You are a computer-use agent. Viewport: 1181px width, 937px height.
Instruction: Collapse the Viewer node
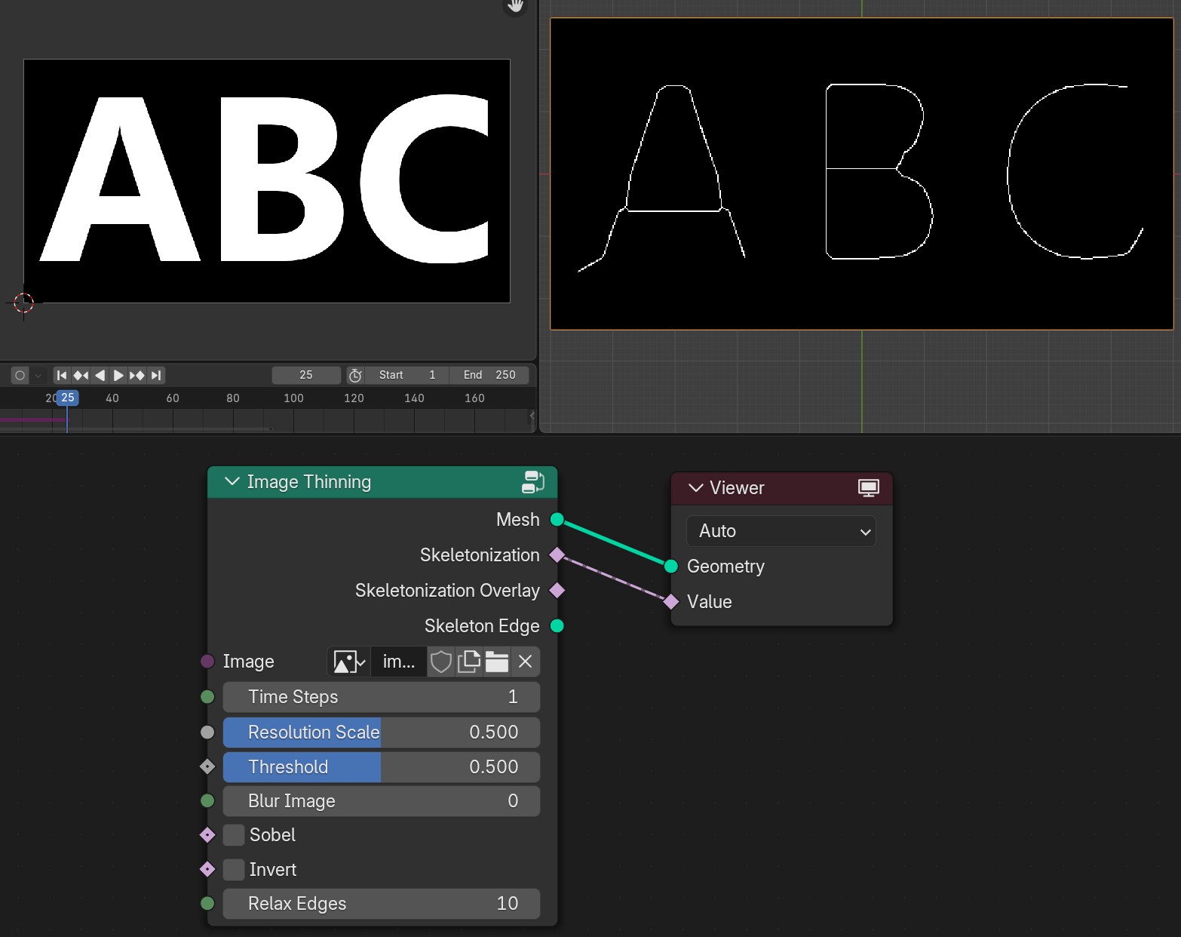click(x=695, y=488)
